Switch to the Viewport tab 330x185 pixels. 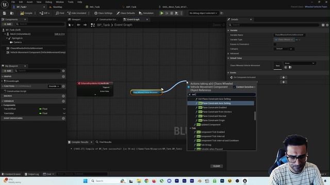pos(76,20)
